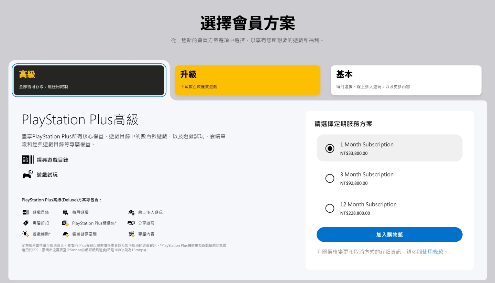Screen dimensions: 495x283
Task: Click the 經典遊戲目錄 classics catalog icon
Action: pyautogui.click(x=28, y=160)
